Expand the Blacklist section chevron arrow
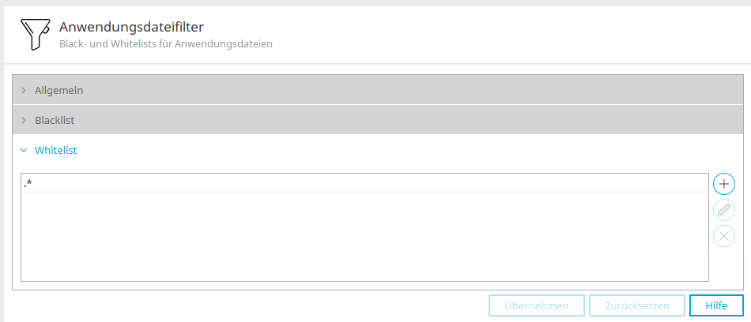This screenshot has height=322, width=751. coord(24,121)
